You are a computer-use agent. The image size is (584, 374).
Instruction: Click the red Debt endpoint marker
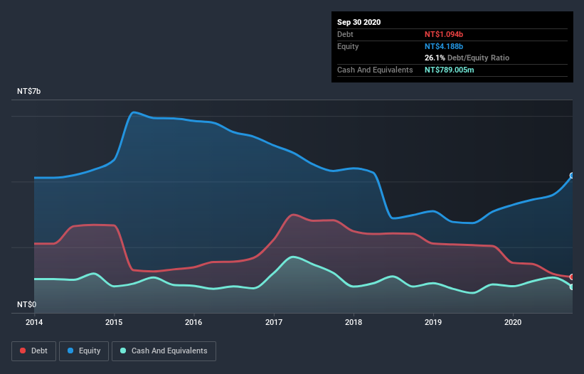pyautogui.click(x=573, y=277)
